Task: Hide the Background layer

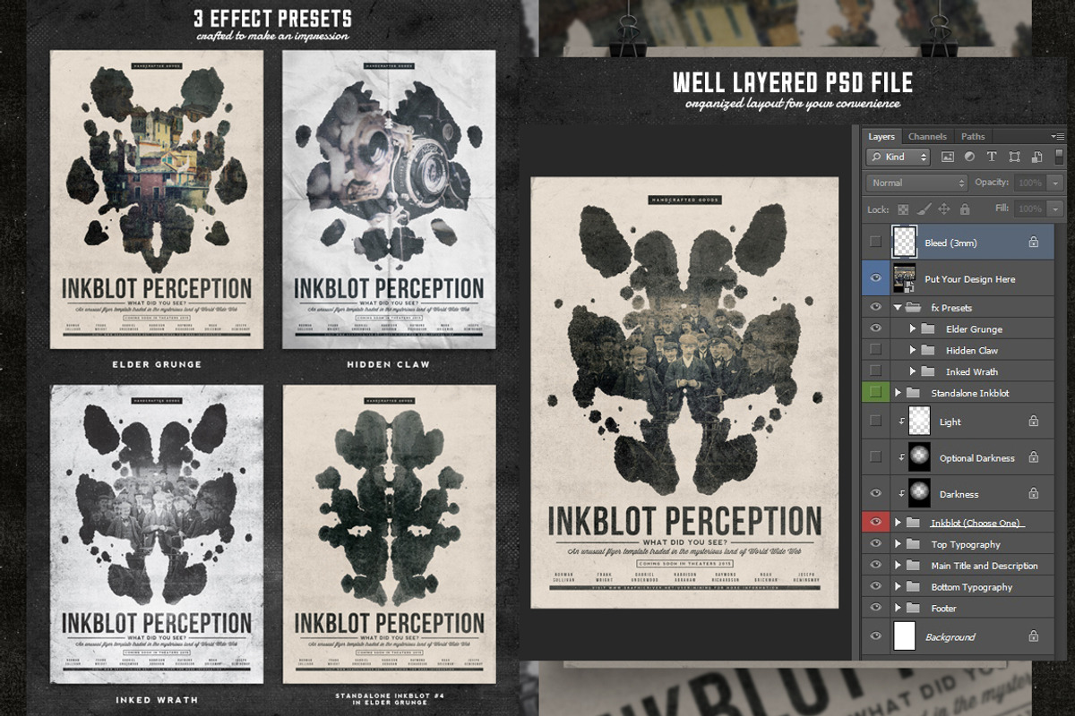Action: 875,636
